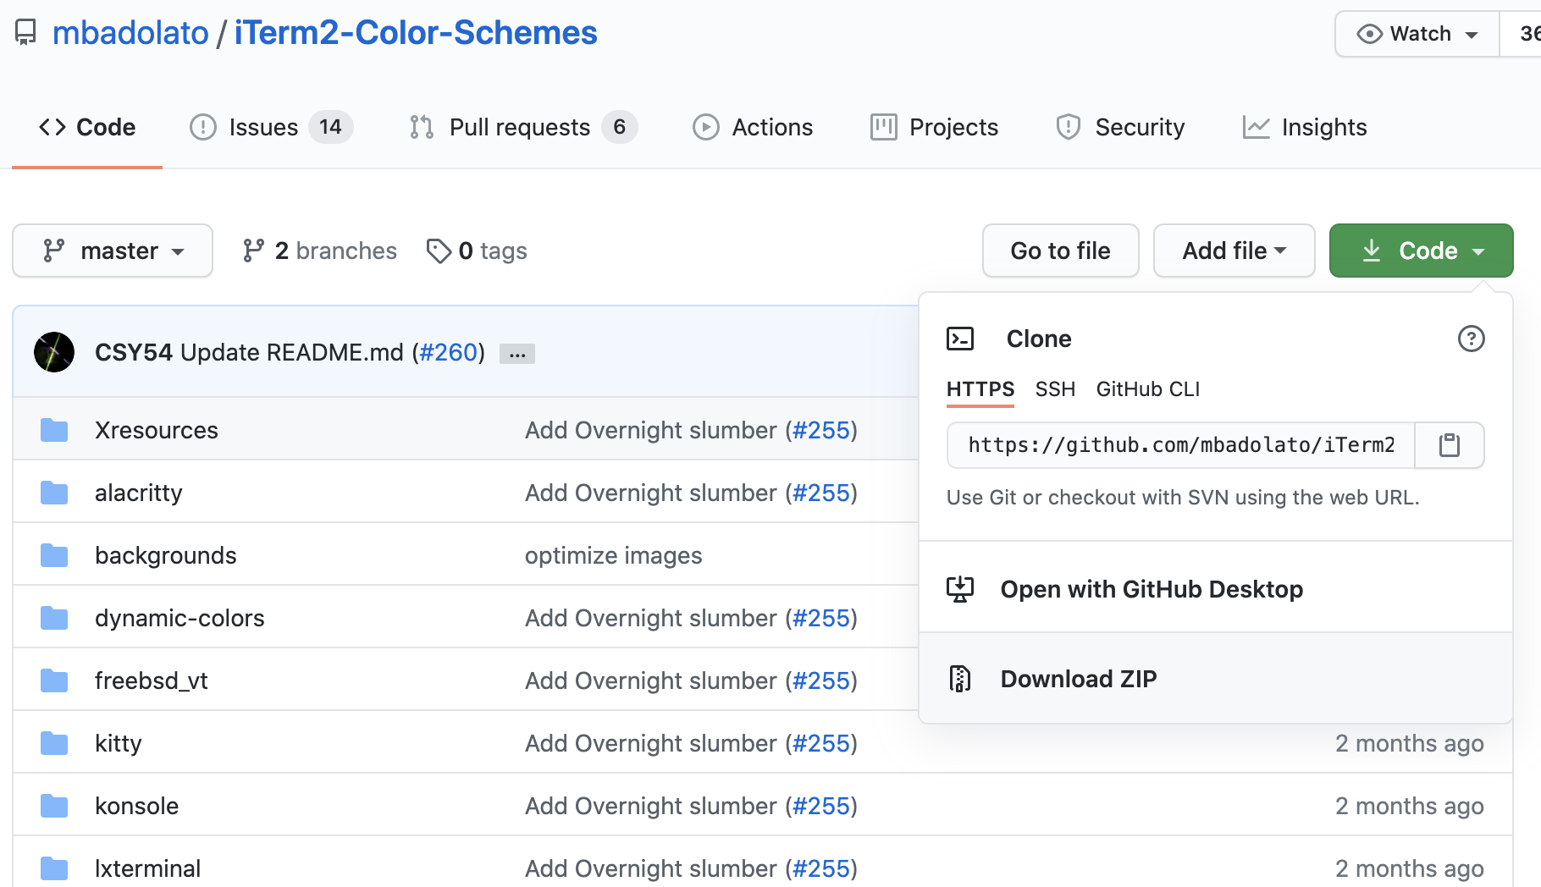Screen dimensions: 1541x887
Task: Click the Projects tab label
Action: point(953,127)
